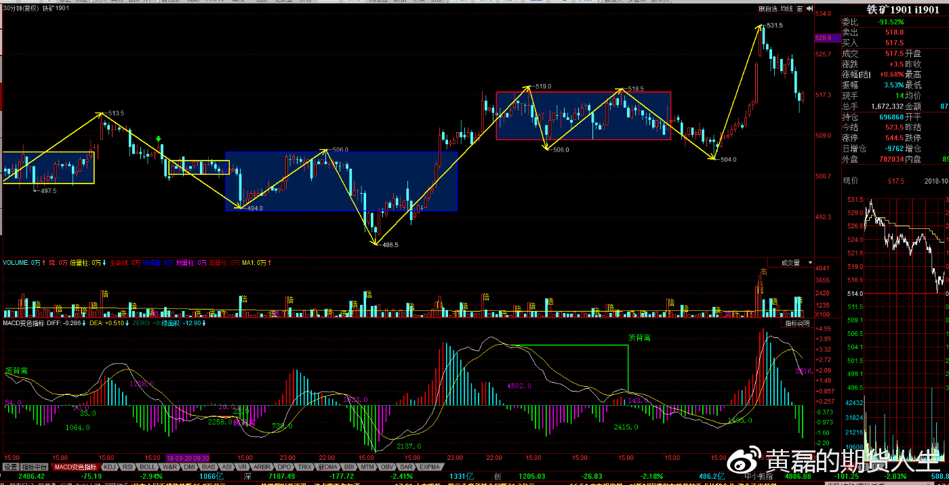Screen dimensions: 949x485
Task: Click the 指标说明 indicator description button
Action: pos(797,323)
